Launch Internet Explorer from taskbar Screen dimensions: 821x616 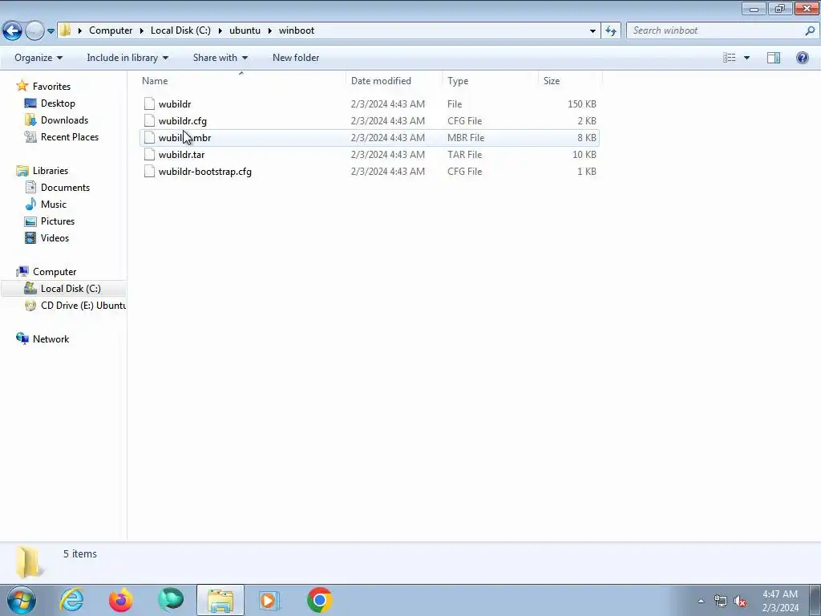pos(71,600)
